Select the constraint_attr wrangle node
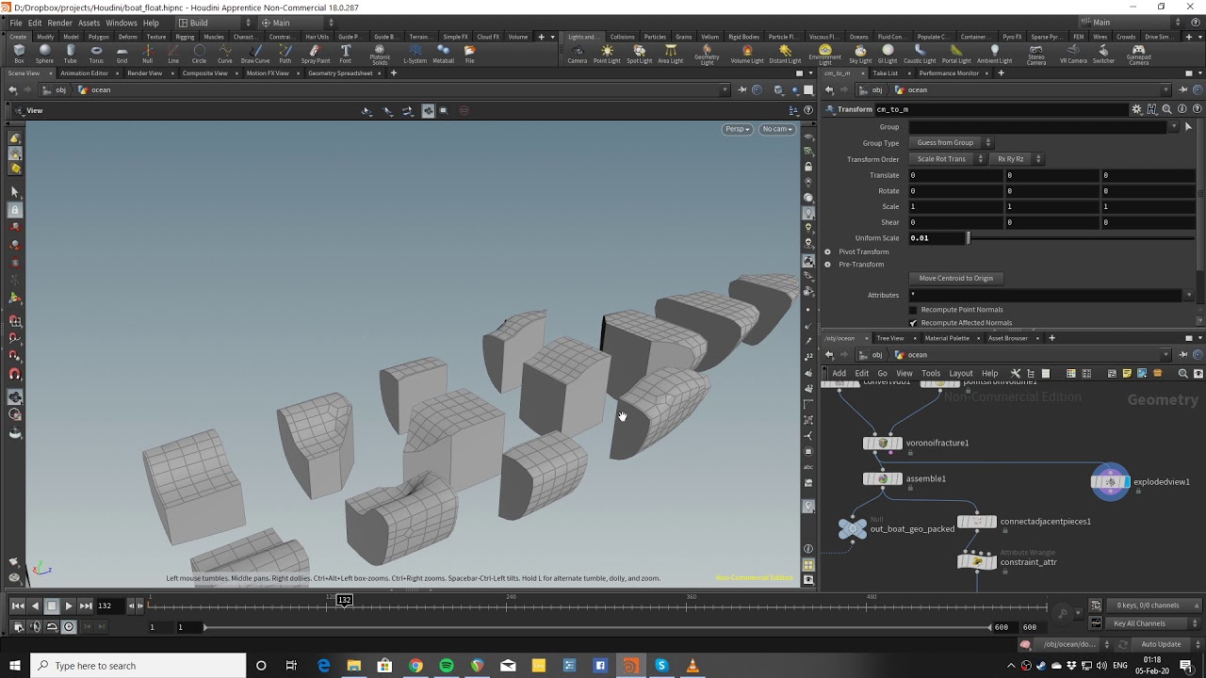The image size is (1206, 678). (x=976, y=561)
